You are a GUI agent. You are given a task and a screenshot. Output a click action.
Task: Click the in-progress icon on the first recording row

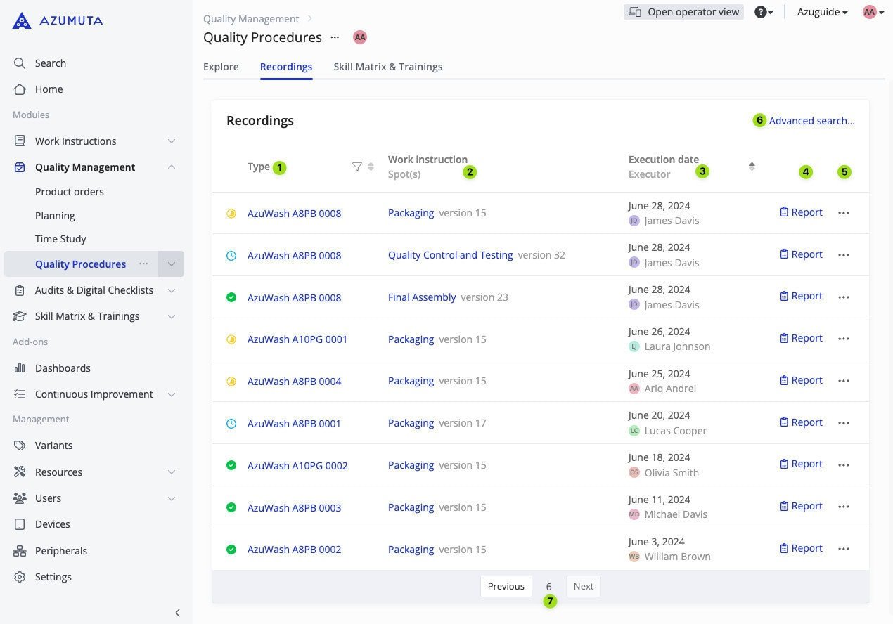coord(231,213)
